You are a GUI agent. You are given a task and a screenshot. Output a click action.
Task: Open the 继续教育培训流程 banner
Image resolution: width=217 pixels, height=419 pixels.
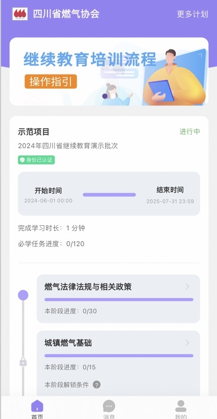coord(109,71)
